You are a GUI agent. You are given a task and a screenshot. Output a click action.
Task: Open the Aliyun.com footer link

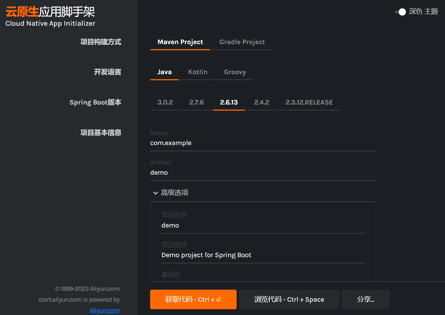[x=105, y=310]
